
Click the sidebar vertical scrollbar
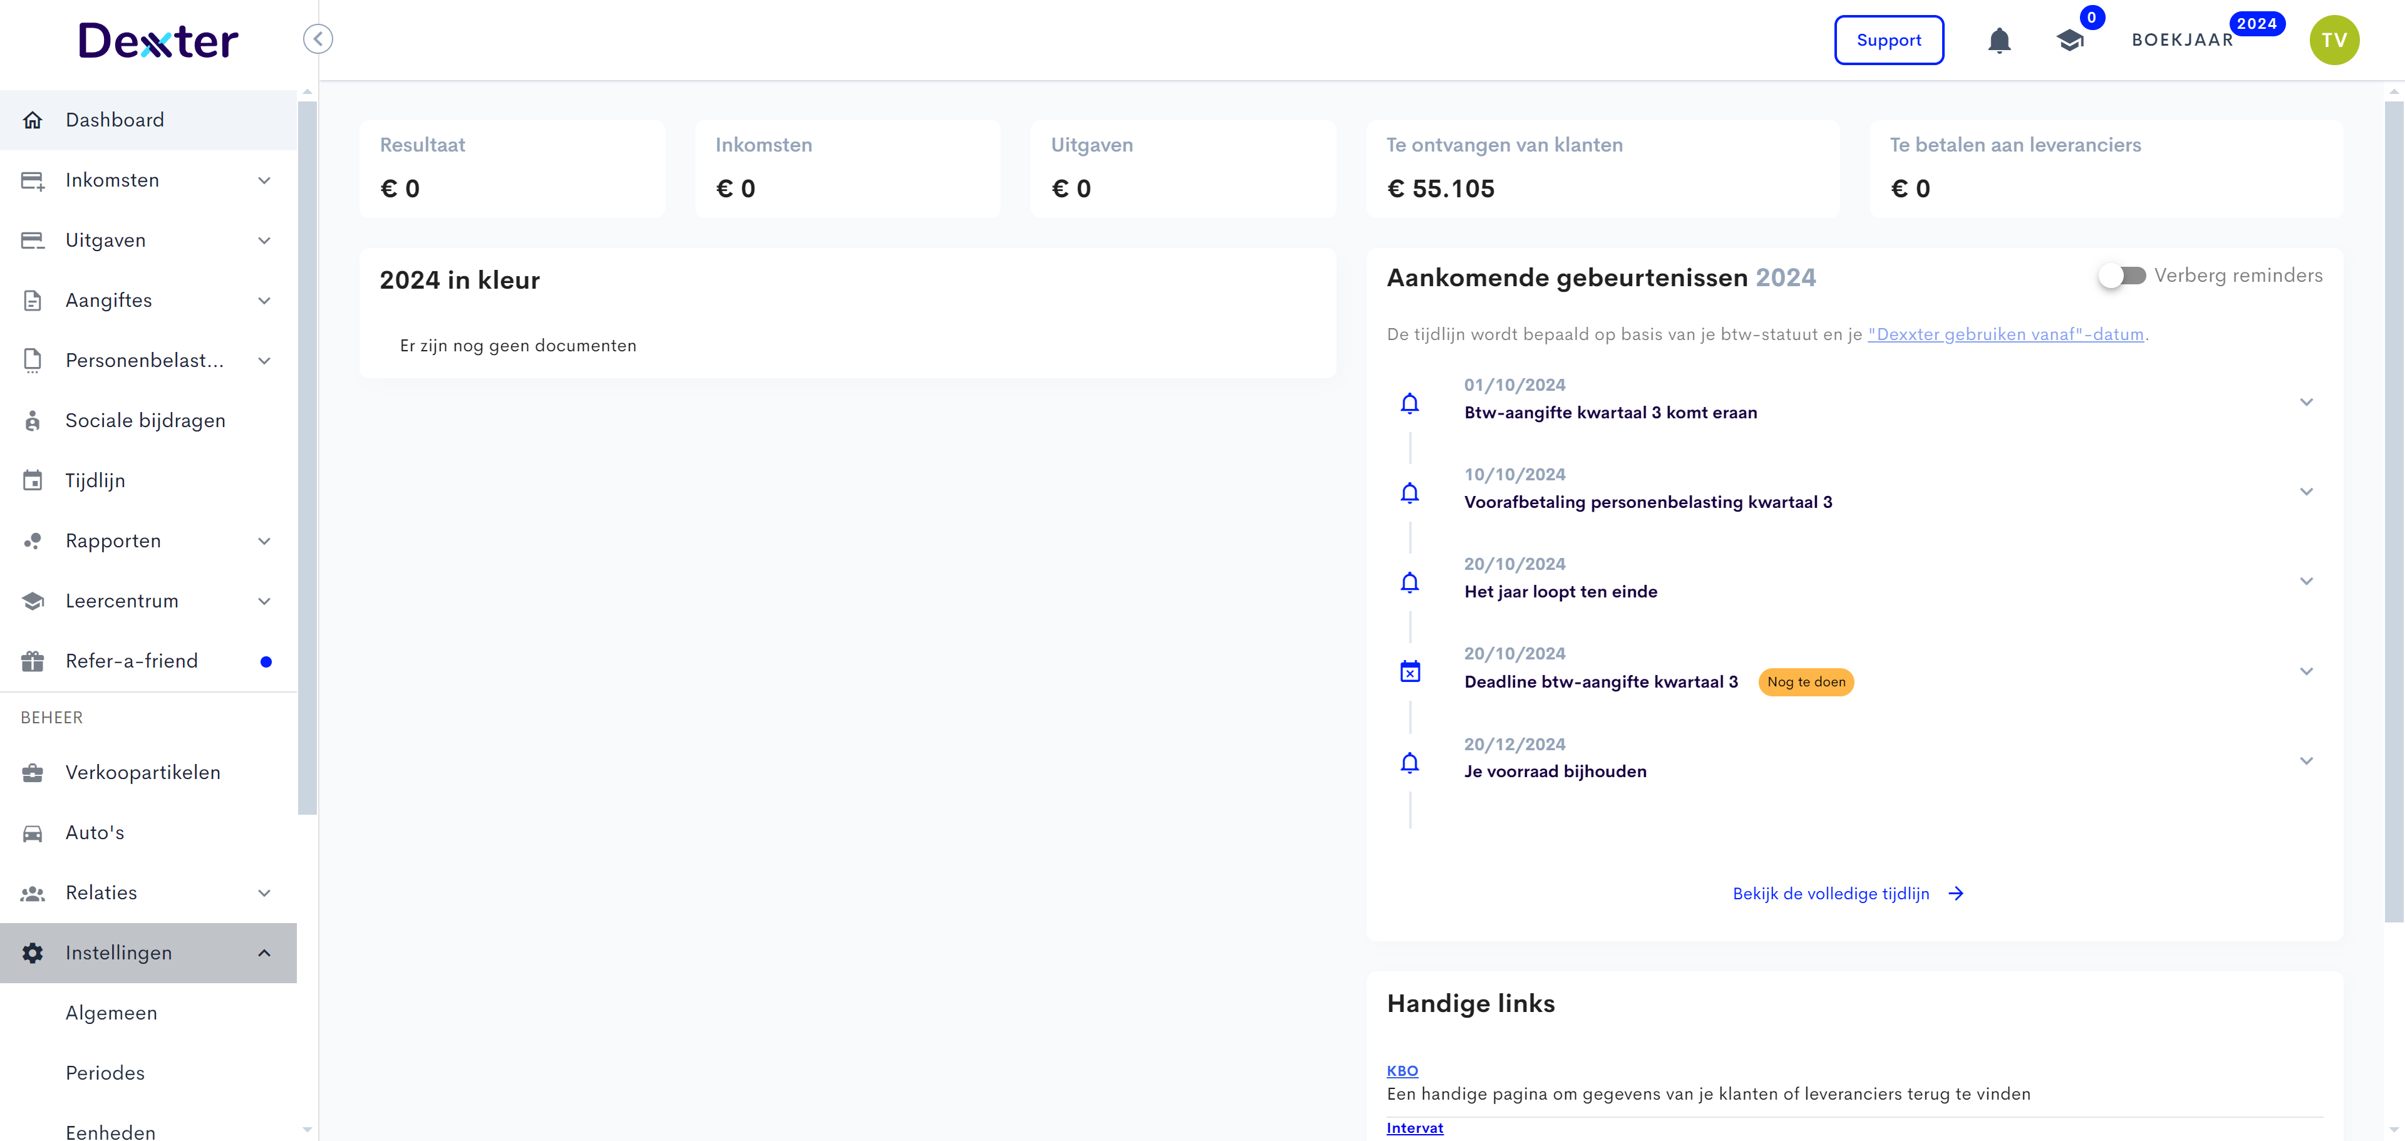click(x=307, y=458)
